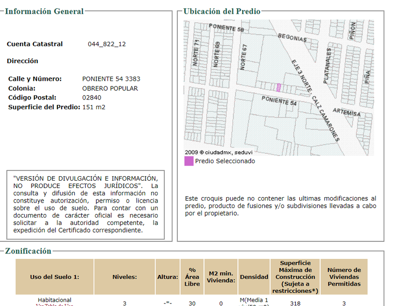408x306 pixels.
Task: Click PONIENTE 54 street label on map
Action: pyautogui.click(x=279, y=101)
